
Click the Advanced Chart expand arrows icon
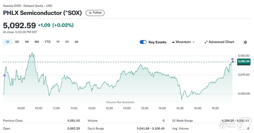click(206, 42)
